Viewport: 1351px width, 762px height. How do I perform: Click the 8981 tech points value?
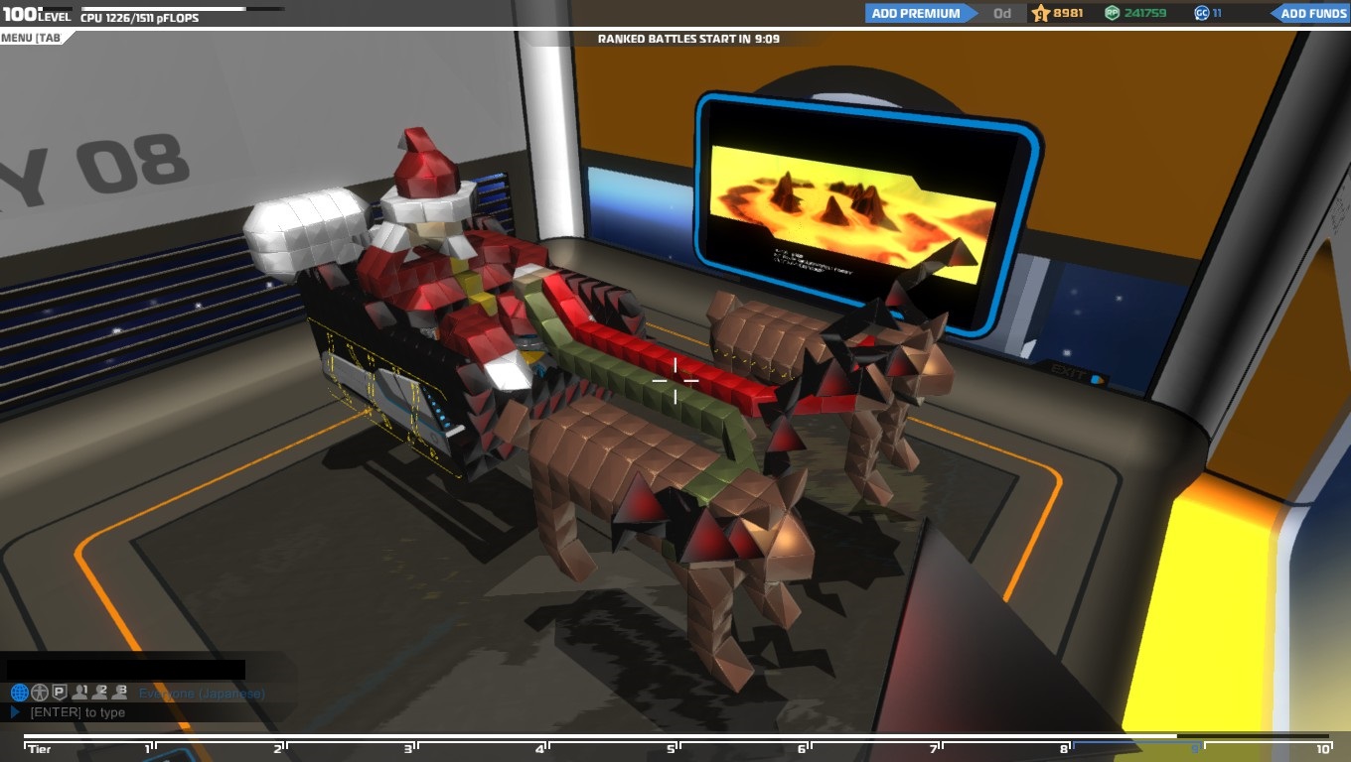pyautogui.click(x=1069, y=13)
